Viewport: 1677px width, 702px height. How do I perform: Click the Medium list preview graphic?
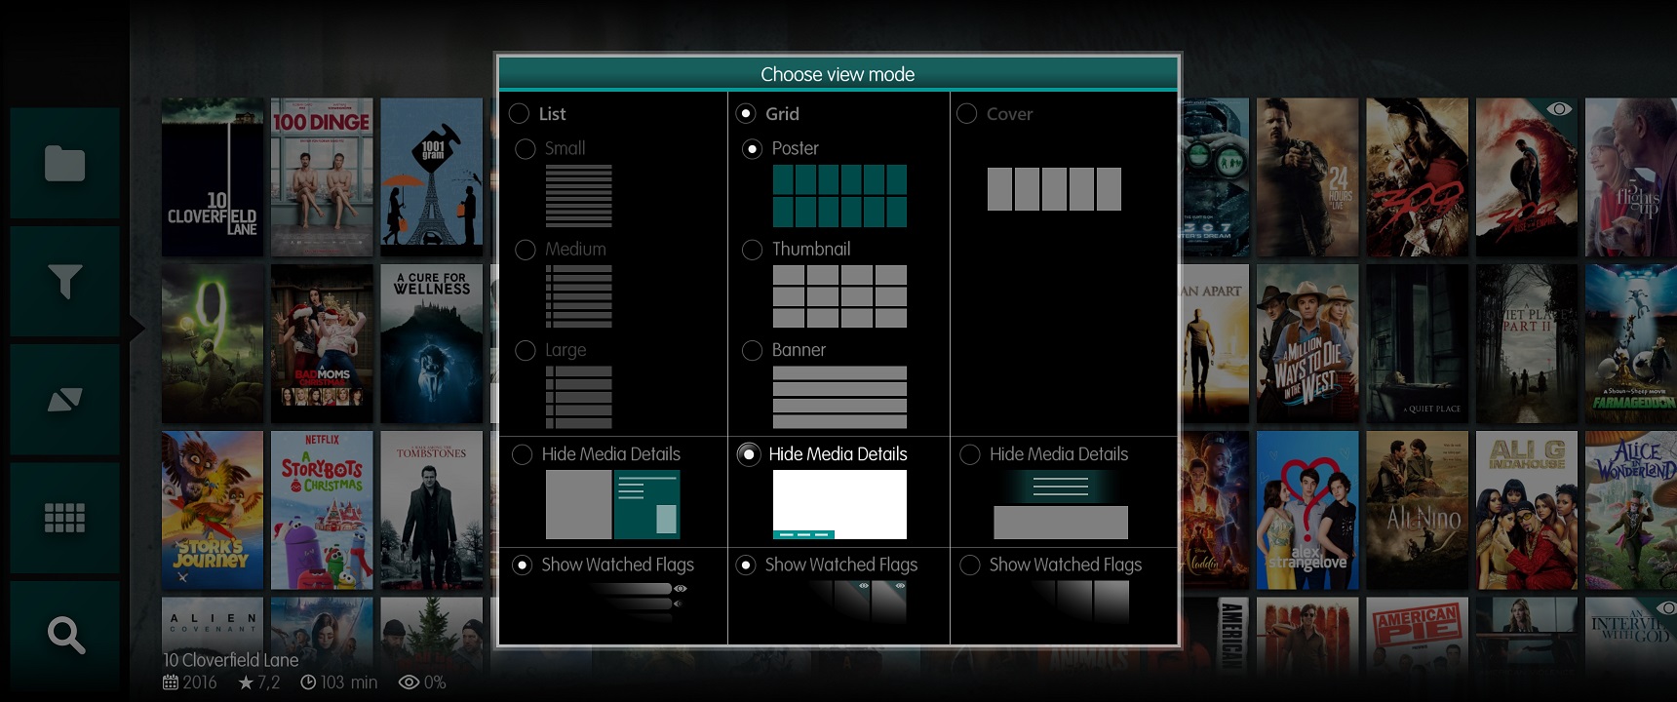point(578,296)
